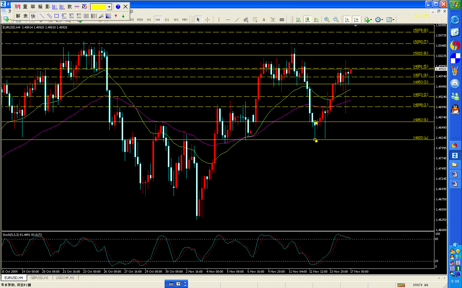Switch chart to D1 timeframe

pos(167,20)
